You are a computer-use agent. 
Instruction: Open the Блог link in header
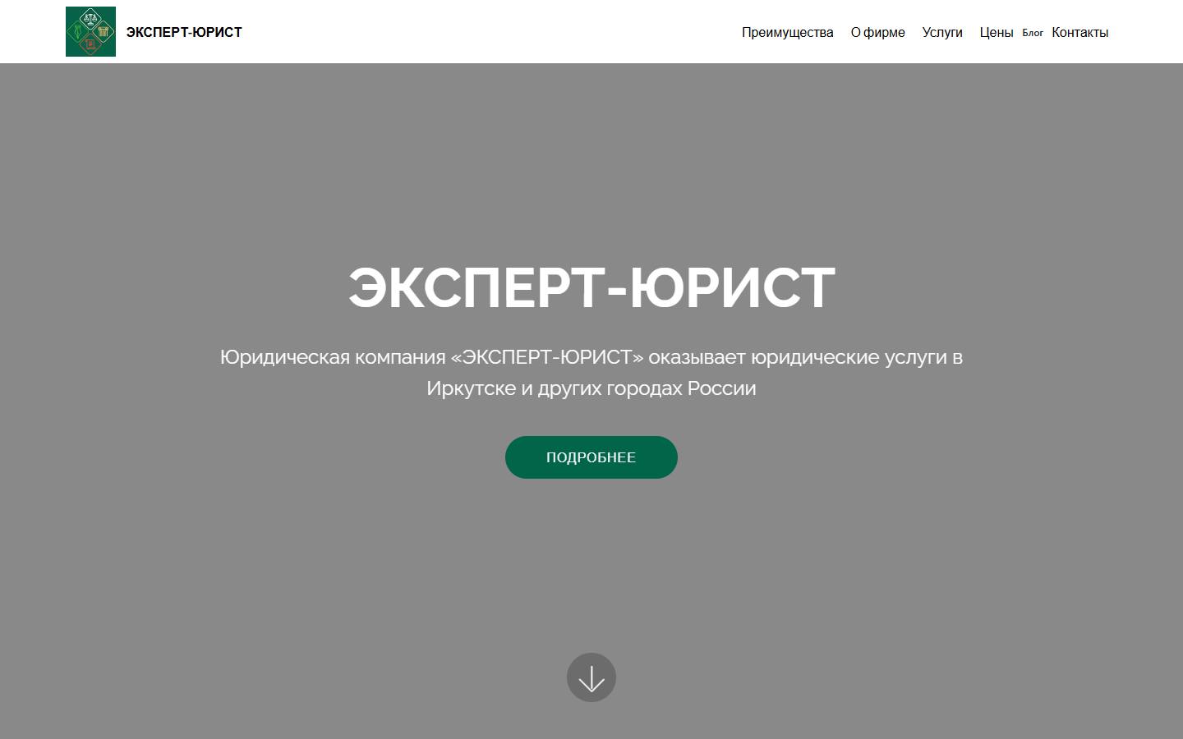1033,33
